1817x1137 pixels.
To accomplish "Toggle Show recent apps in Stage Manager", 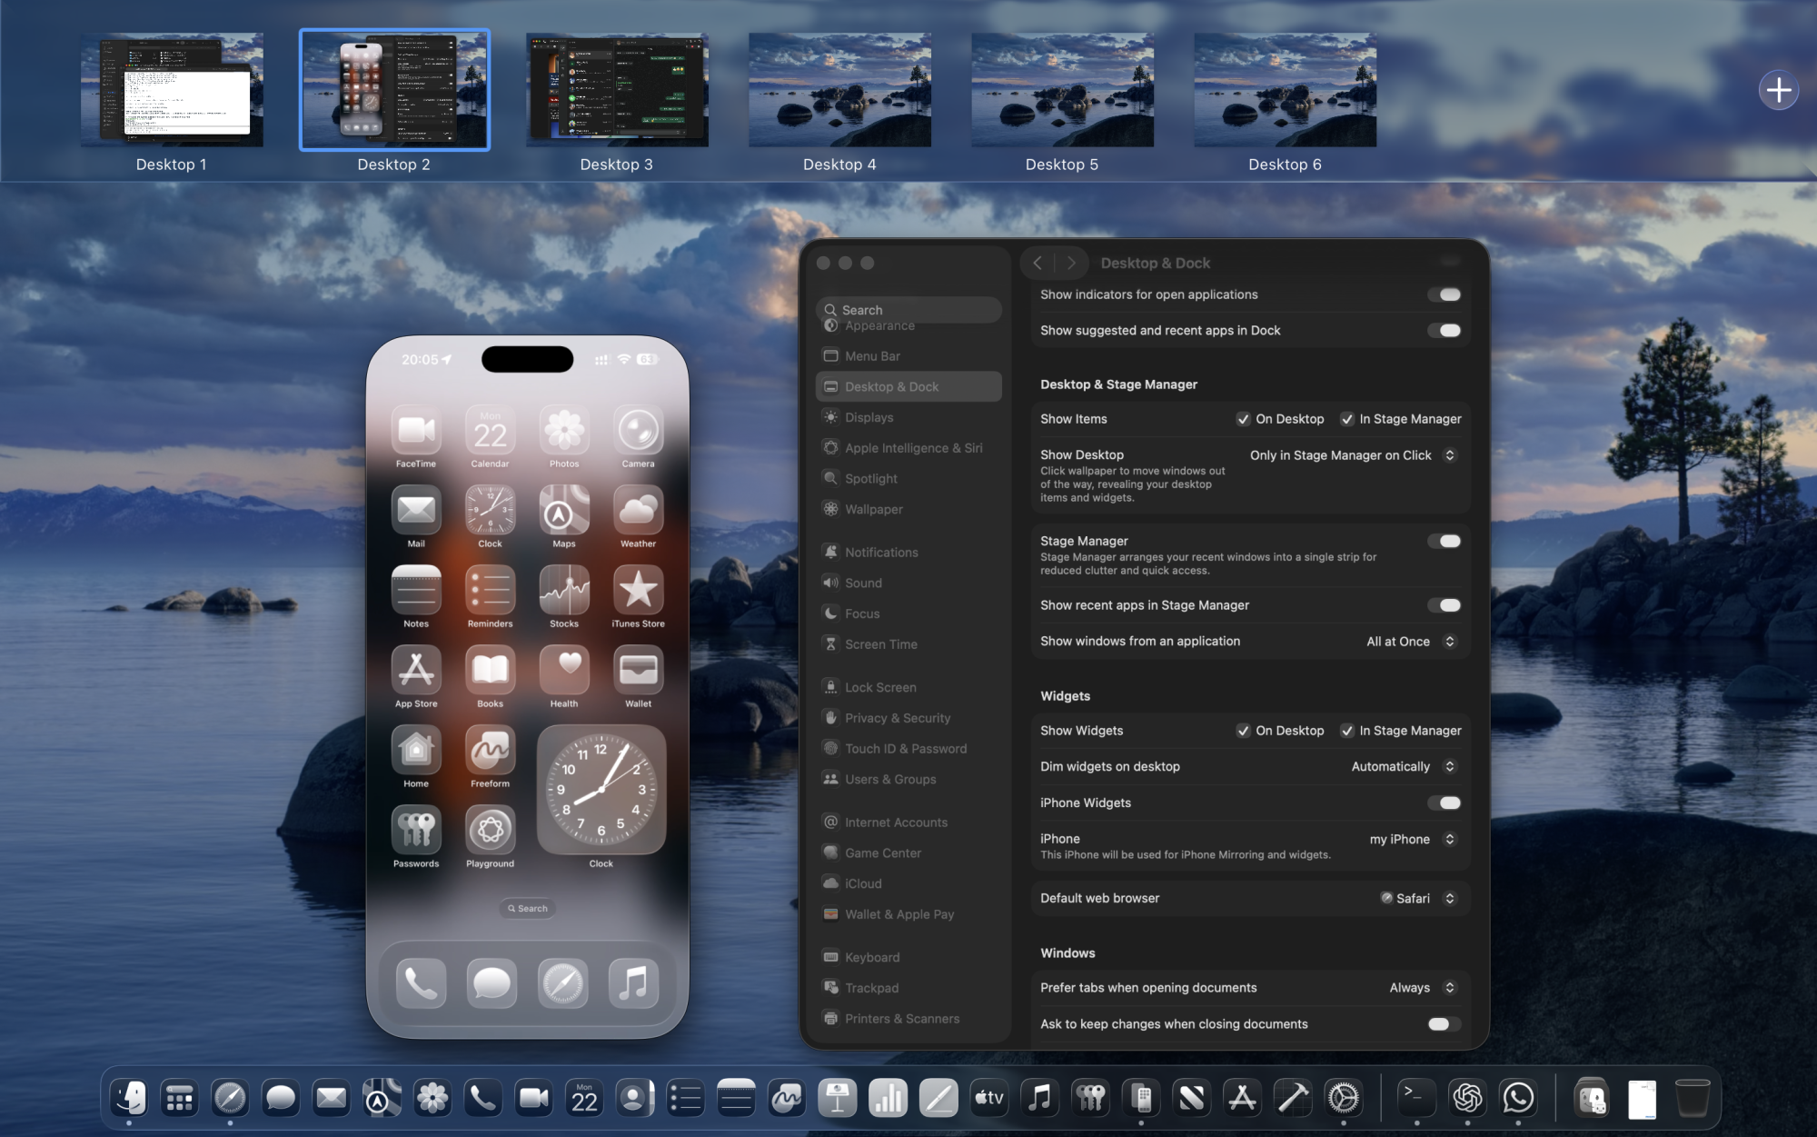I will [1445, 605].
